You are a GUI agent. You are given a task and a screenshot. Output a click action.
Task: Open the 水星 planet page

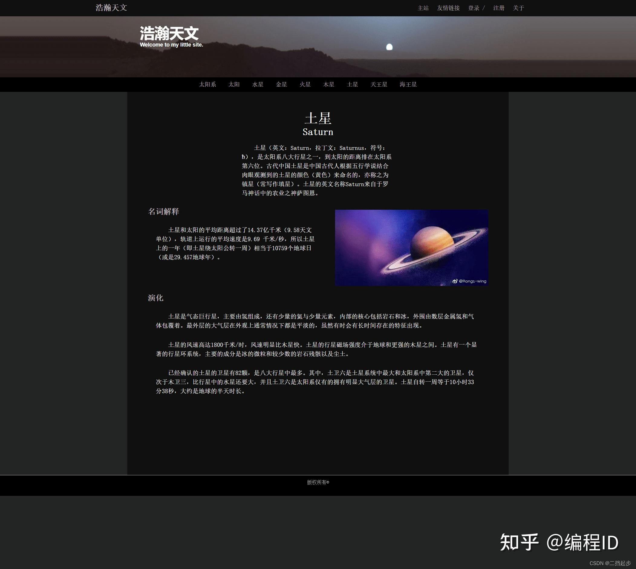tap(257, 84)
